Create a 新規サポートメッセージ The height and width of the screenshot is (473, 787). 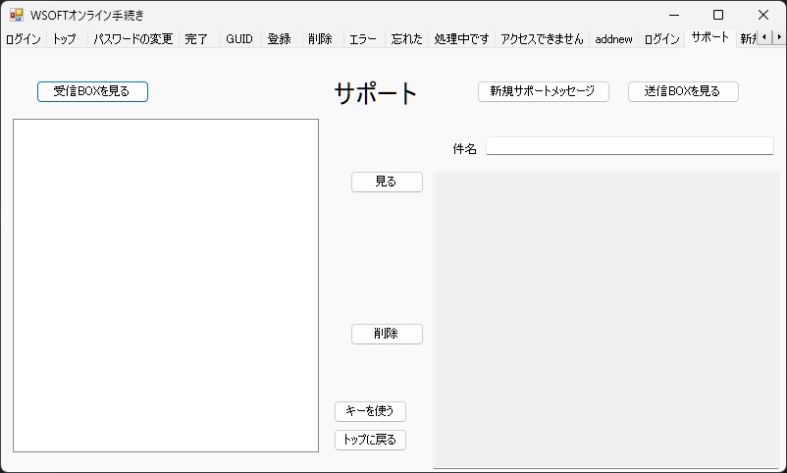pyautogui.click(x=543, y=91)
